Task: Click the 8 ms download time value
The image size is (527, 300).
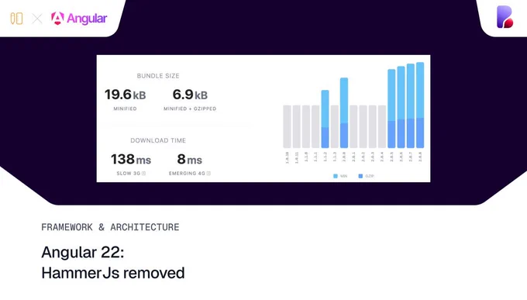Action: click(190, 159)
